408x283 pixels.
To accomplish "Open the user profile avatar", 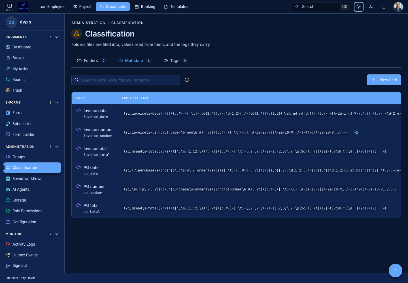I will pyautogui.click(x=398, y=7).
